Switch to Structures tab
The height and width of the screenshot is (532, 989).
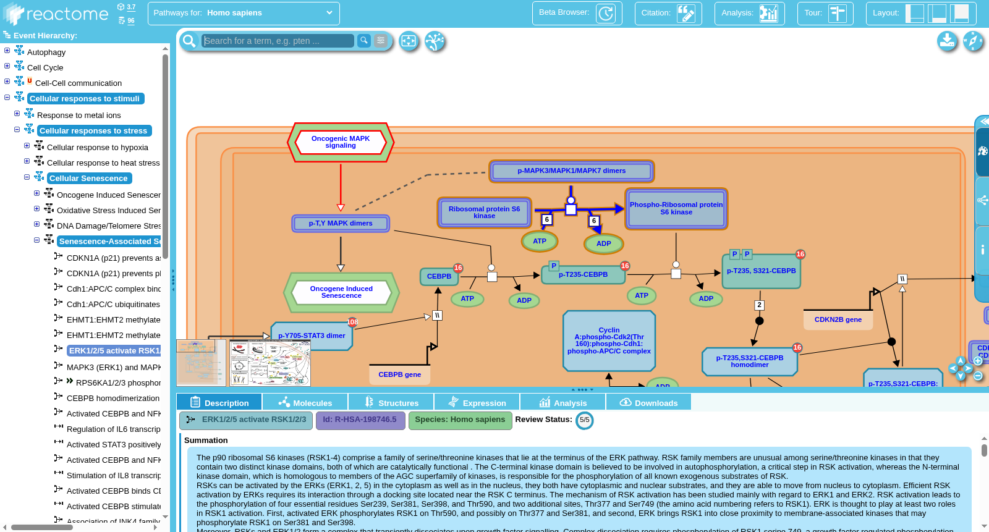click(x=391, y=402)
